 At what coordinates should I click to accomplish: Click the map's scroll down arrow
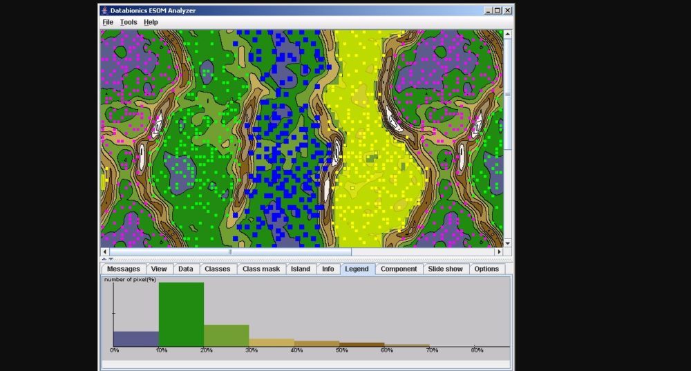508,243
